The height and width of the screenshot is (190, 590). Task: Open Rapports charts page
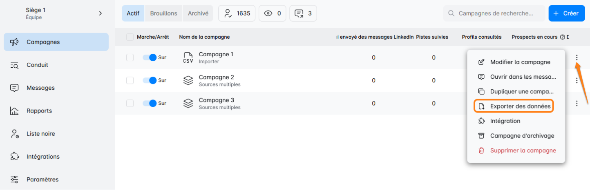(39, 110)
